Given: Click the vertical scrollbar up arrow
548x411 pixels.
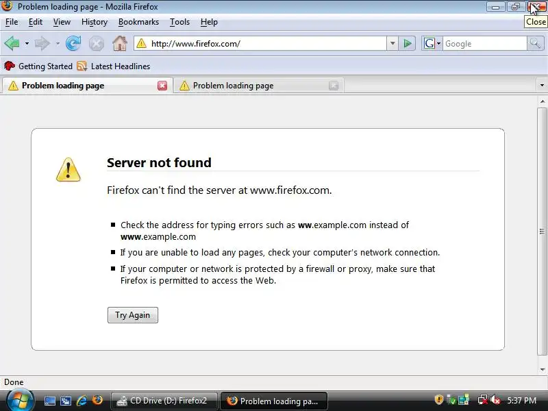Looking at the screenshot, I should (542, 101).
